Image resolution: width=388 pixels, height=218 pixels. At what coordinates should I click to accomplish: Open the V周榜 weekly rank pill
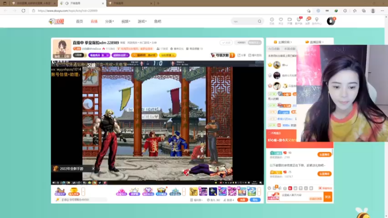point(80,55)
